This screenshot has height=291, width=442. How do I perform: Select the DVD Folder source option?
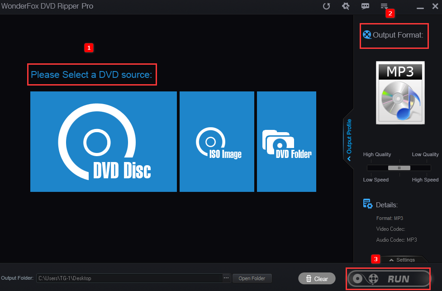click(286, 141)
